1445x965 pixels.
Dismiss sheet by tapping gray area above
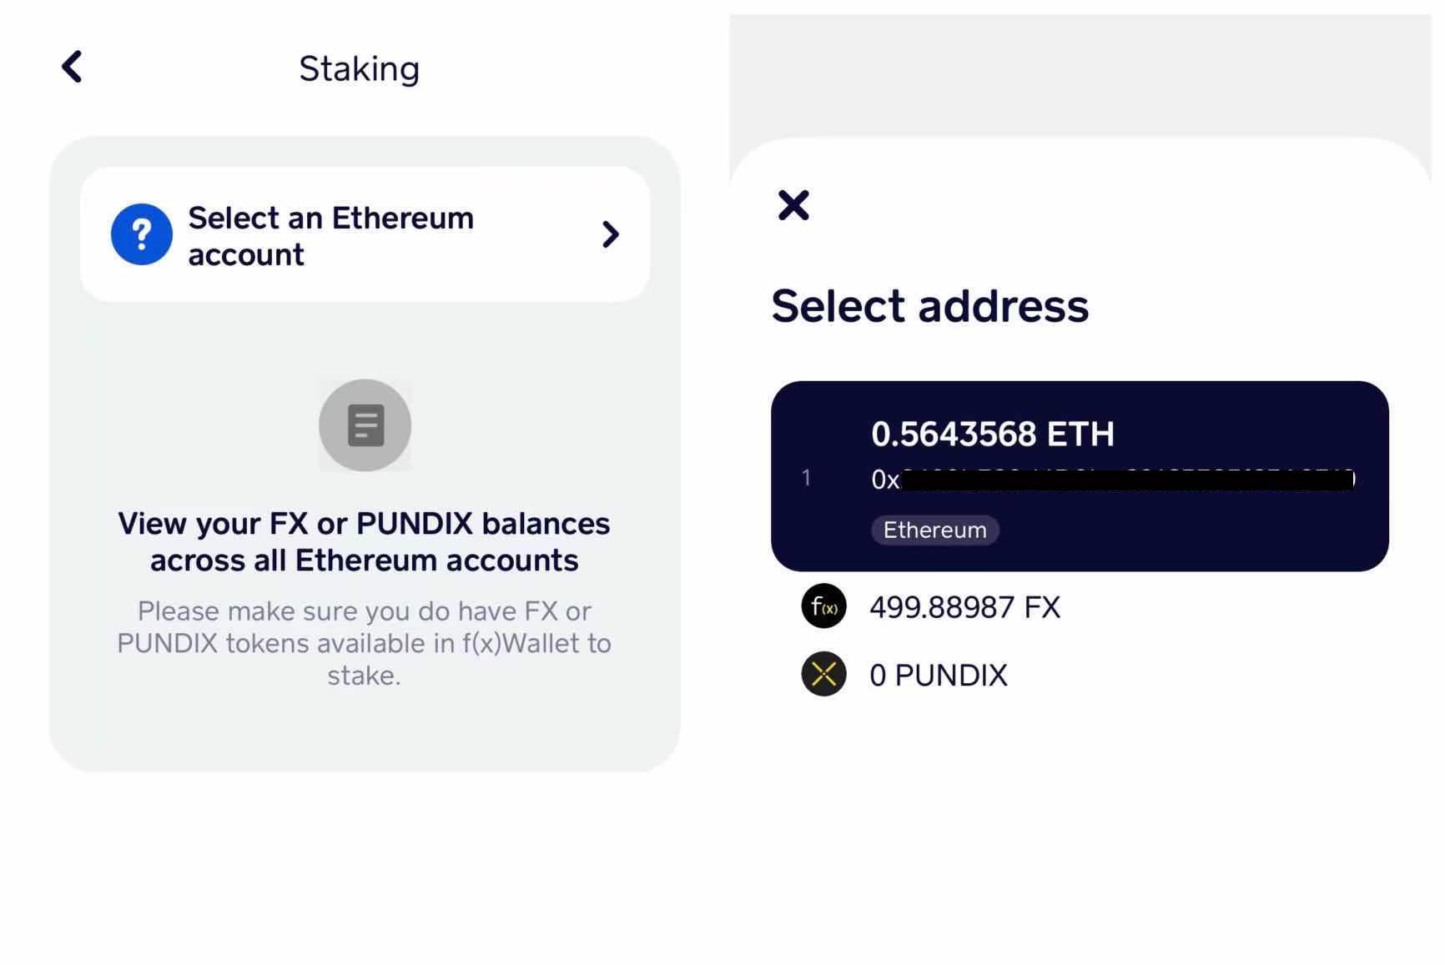tap(1080, 75)
